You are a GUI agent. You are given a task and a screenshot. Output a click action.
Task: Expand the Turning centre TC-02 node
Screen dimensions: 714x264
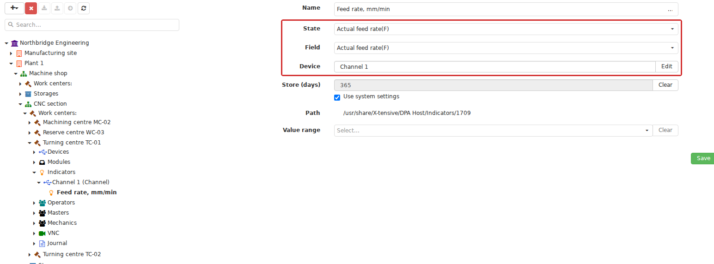click(30, 254)
